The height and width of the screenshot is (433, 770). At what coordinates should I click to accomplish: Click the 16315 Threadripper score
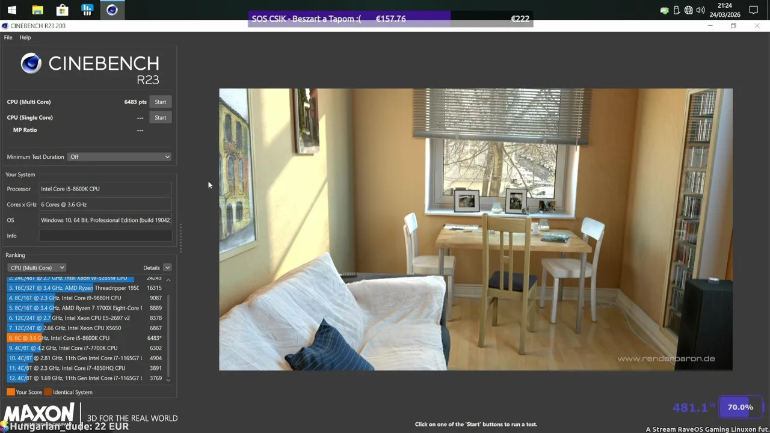coord(154,288)
